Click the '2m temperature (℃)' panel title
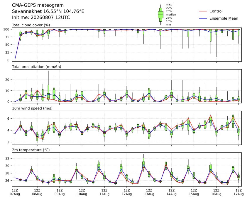The image size is (247, 199). click(31, 150)
